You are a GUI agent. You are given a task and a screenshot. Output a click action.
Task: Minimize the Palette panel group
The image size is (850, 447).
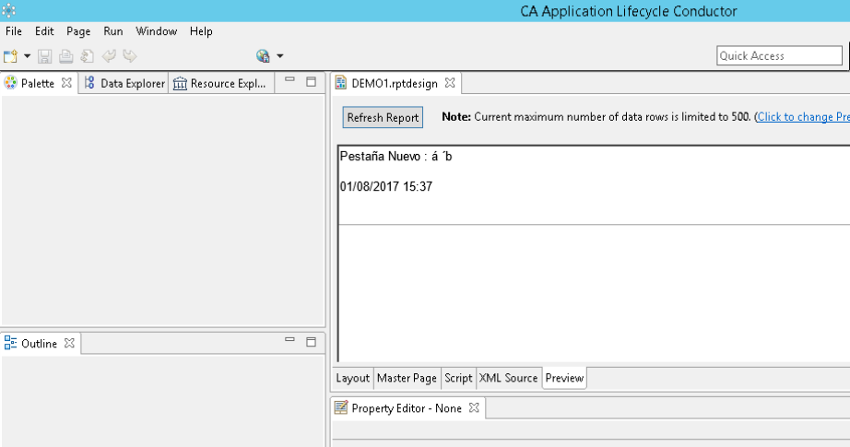click(x=290, y=80)
